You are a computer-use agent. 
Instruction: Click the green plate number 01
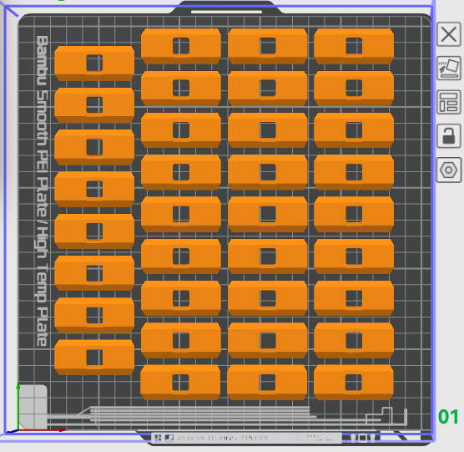click(x=448, y=417)
